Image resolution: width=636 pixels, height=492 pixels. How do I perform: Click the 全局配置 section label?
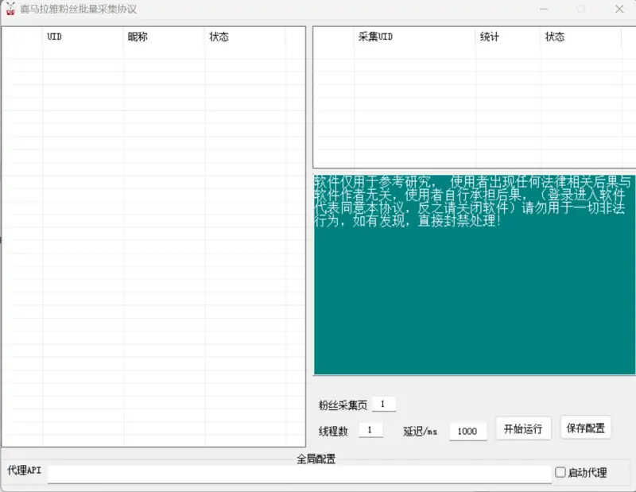[316, 459]
